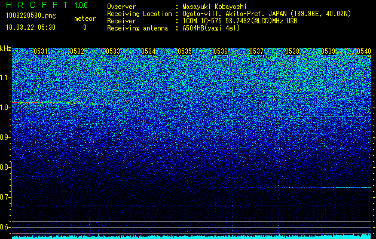Click the meteor label
The width and height of the screenshot is (376, 239).
[x=85, y=19]
